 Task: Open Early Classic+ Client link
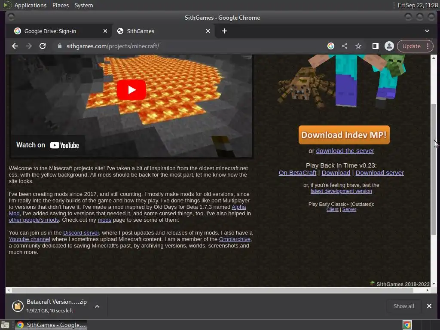(x=333, y=209)
